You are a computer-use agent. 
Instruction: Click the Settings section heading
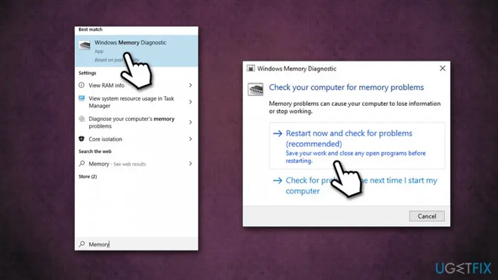(87, 73)
